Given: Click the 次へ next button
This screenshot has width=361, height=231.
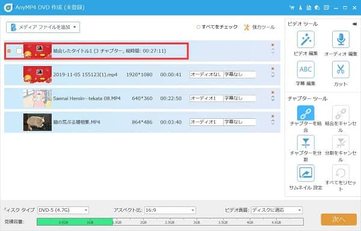Looking at the screenshot, I should click(x=339, y=219).
